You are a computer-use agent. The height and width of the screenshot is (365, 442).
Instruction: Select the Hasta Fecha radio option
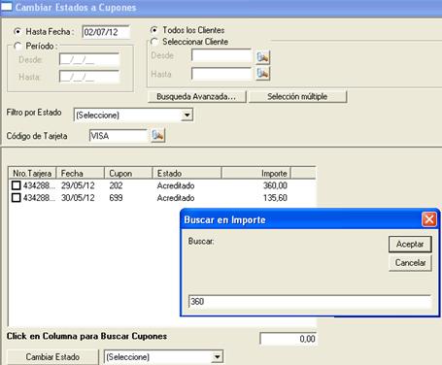tap(17, 32)
